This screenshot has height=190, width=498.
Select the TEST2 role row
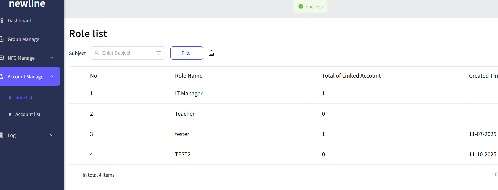[183, 154]
